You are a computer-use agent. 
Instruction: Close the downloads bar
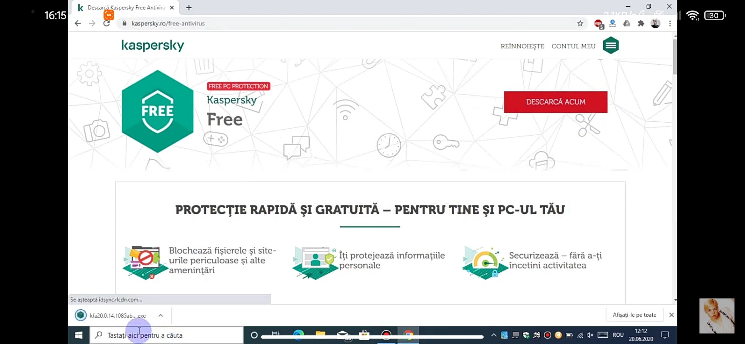(x=671, y=315)
